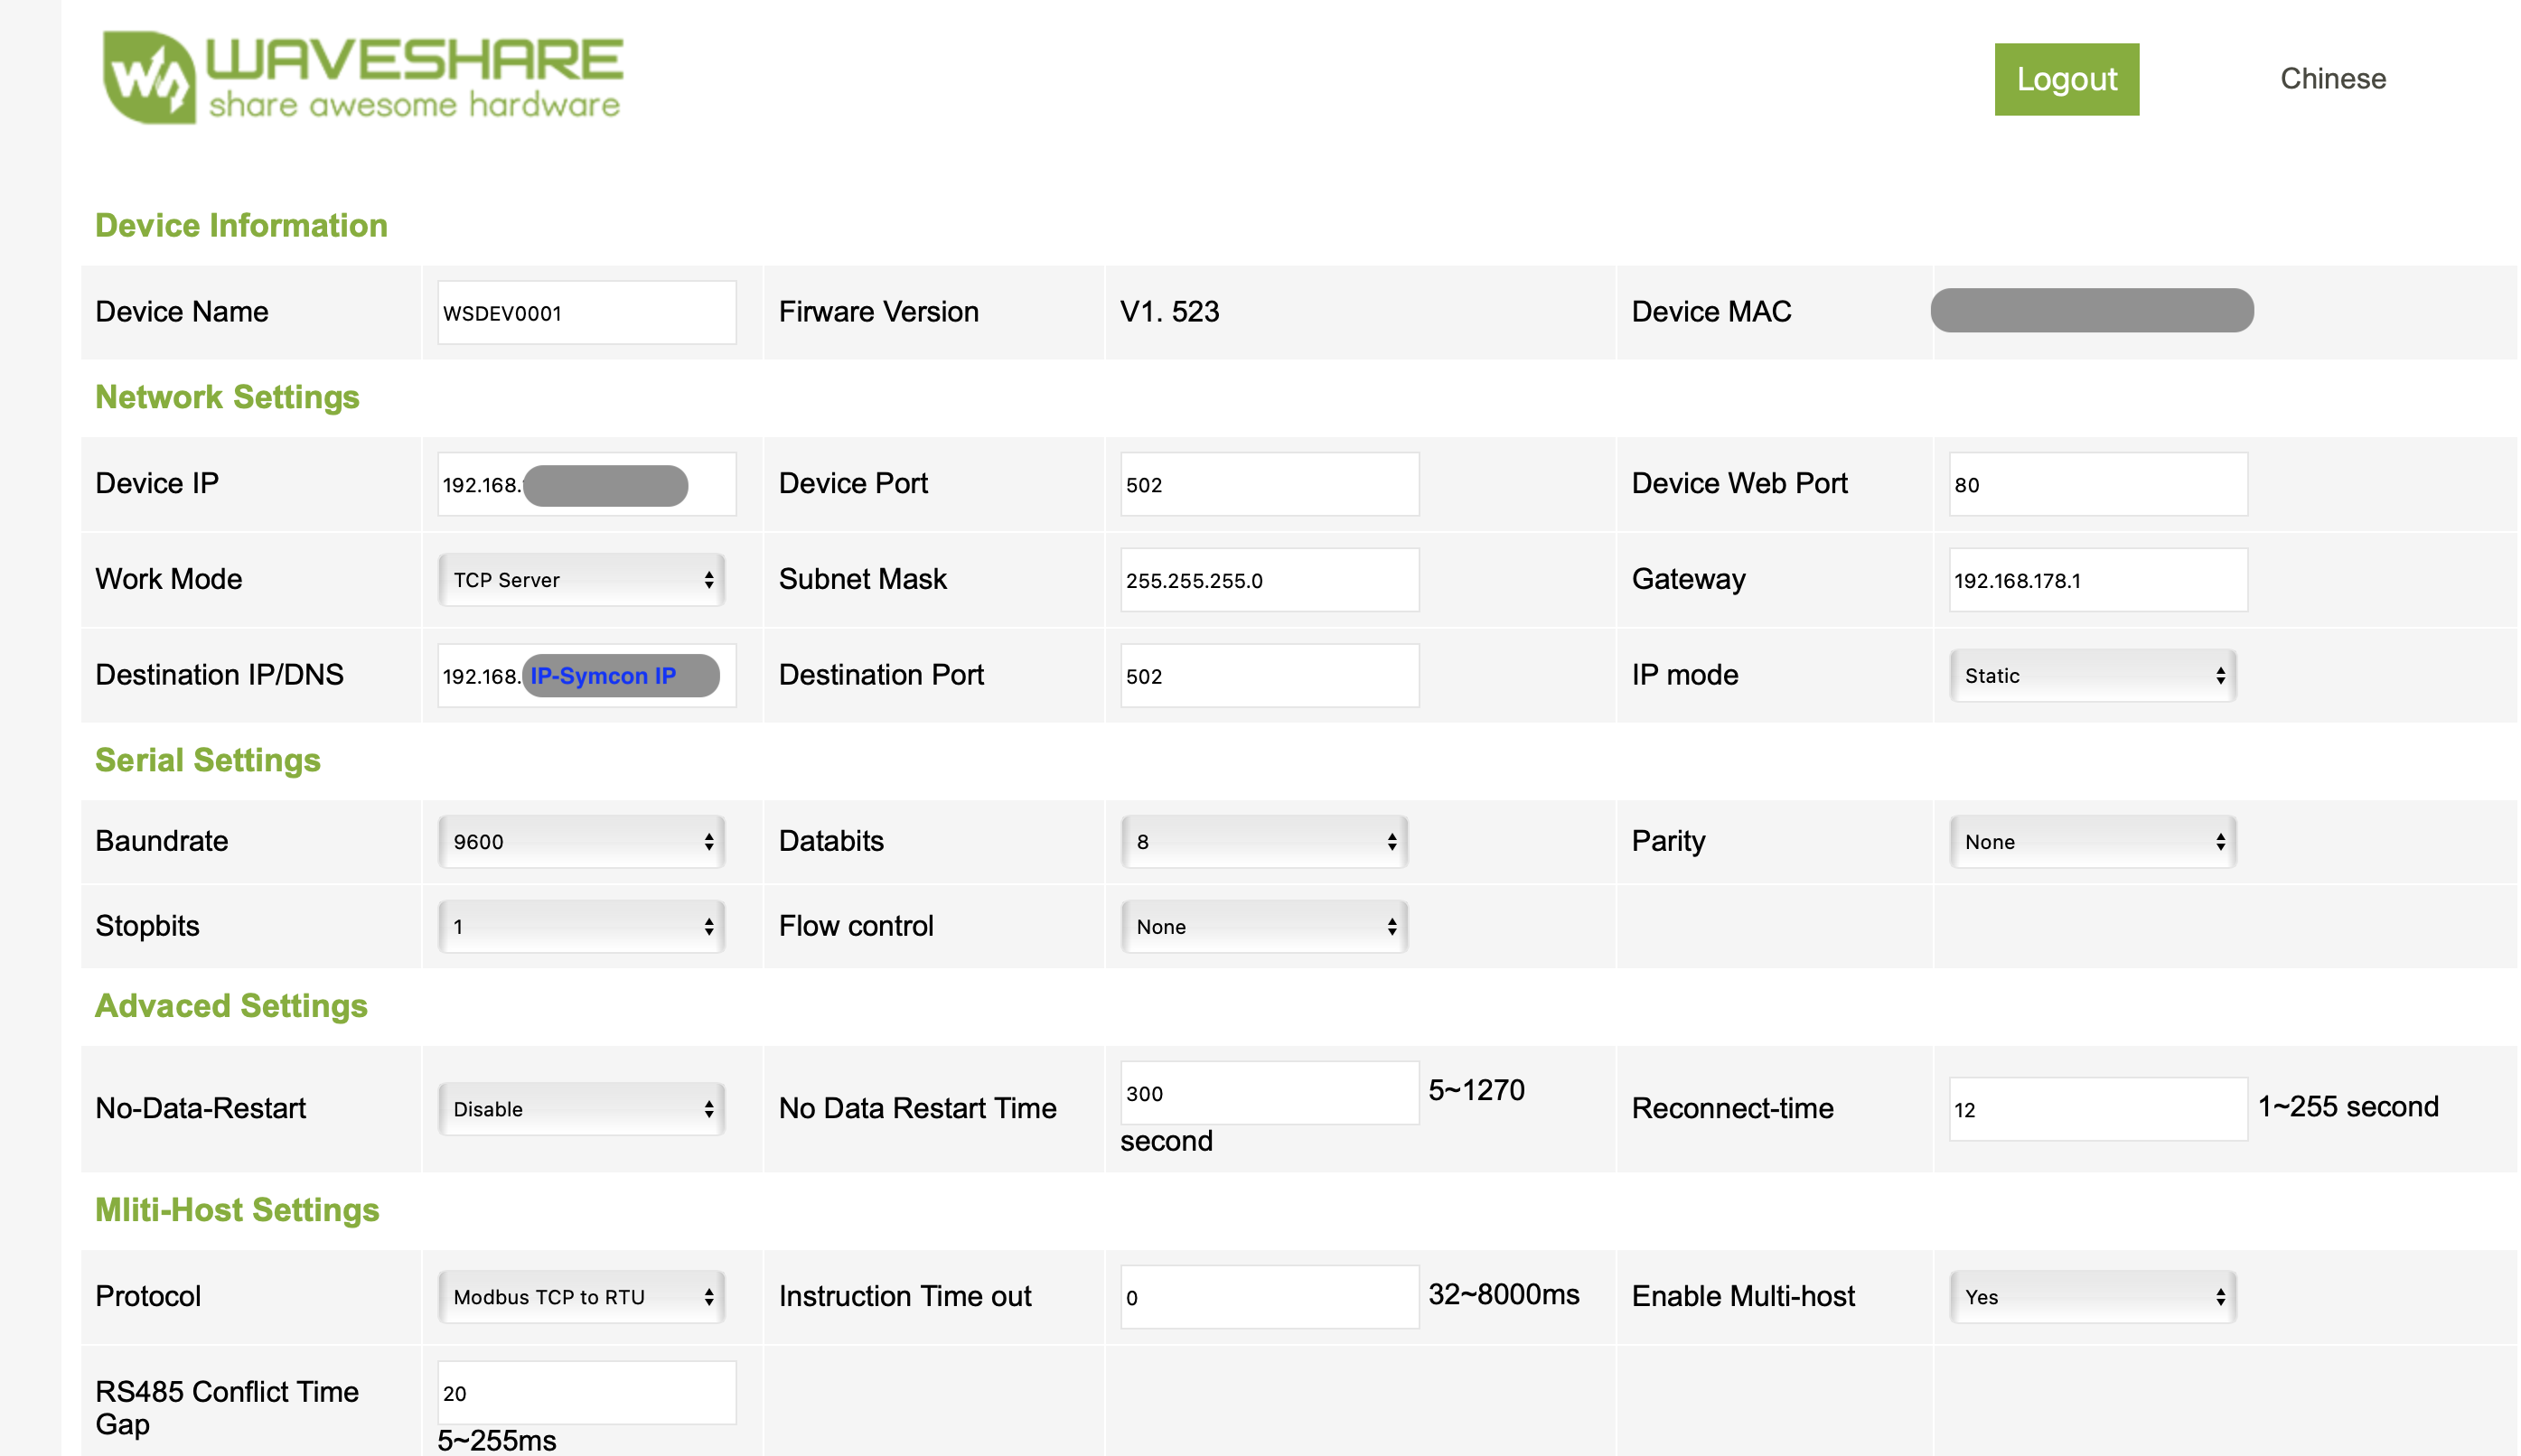Focus the Instruction Time out field
The image size is (2521, 1456).
1269,1297
